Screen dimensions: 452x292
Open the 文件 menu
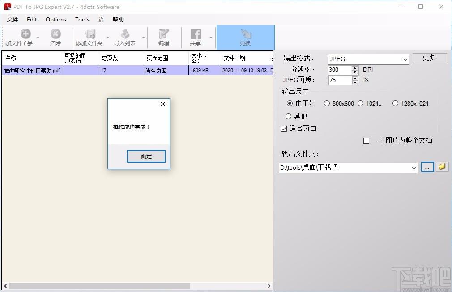click(13, 20)
